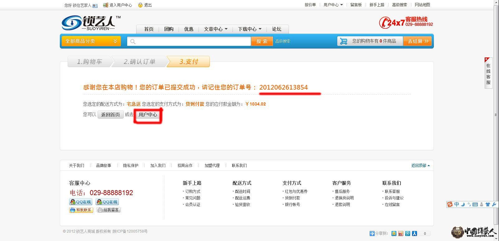
Task: Focus the product search input field
Action: (189, 41)
